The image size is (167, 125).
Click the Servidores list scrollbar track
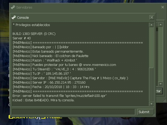[160, 54]
